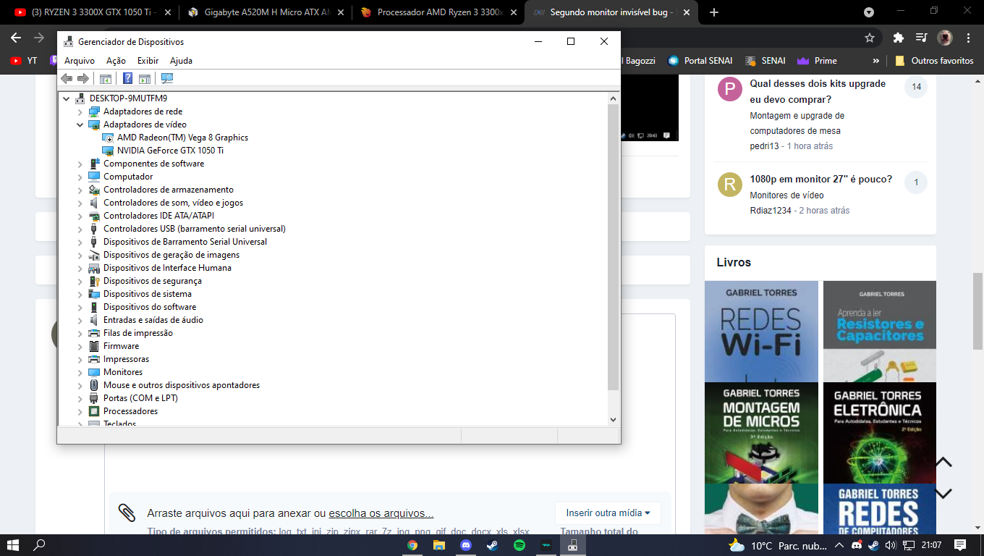
Task: Select NVIDIA GeForce GTX 1050 Ti device
Action: pyautogui.click(x=170, y=151)
